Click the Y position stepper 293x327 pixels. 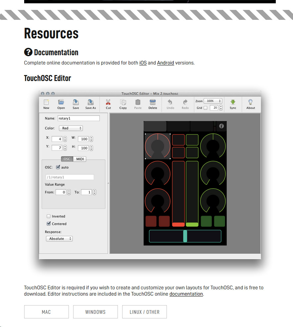[65, 148]
